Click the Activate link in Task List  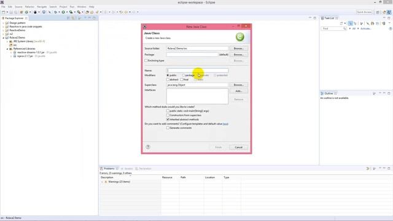coord(366,29)
